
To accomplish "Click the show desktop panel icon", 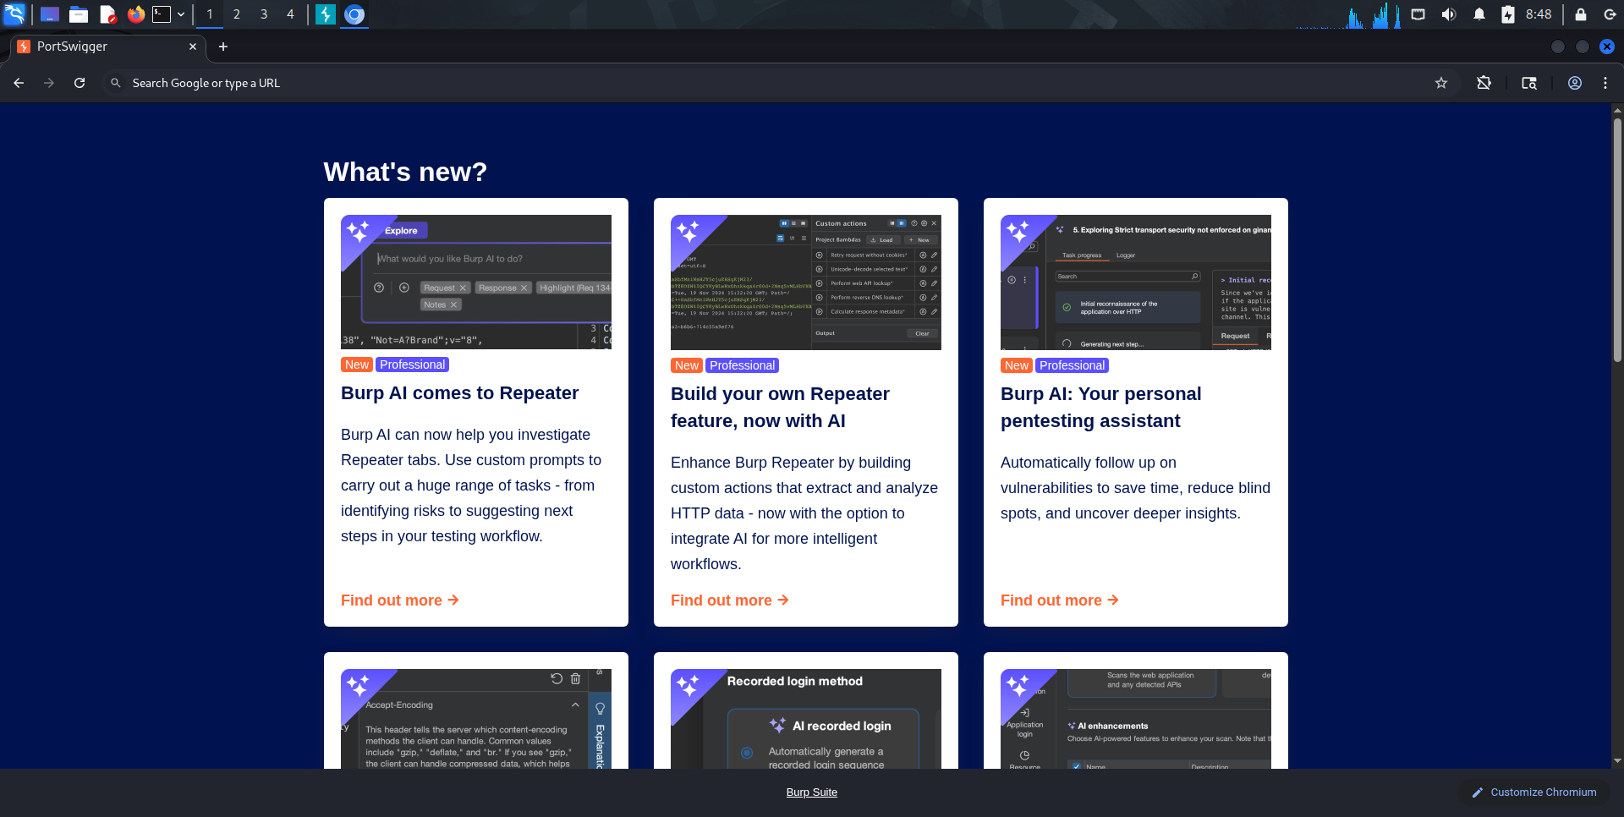I will click(x=50, y=14).
